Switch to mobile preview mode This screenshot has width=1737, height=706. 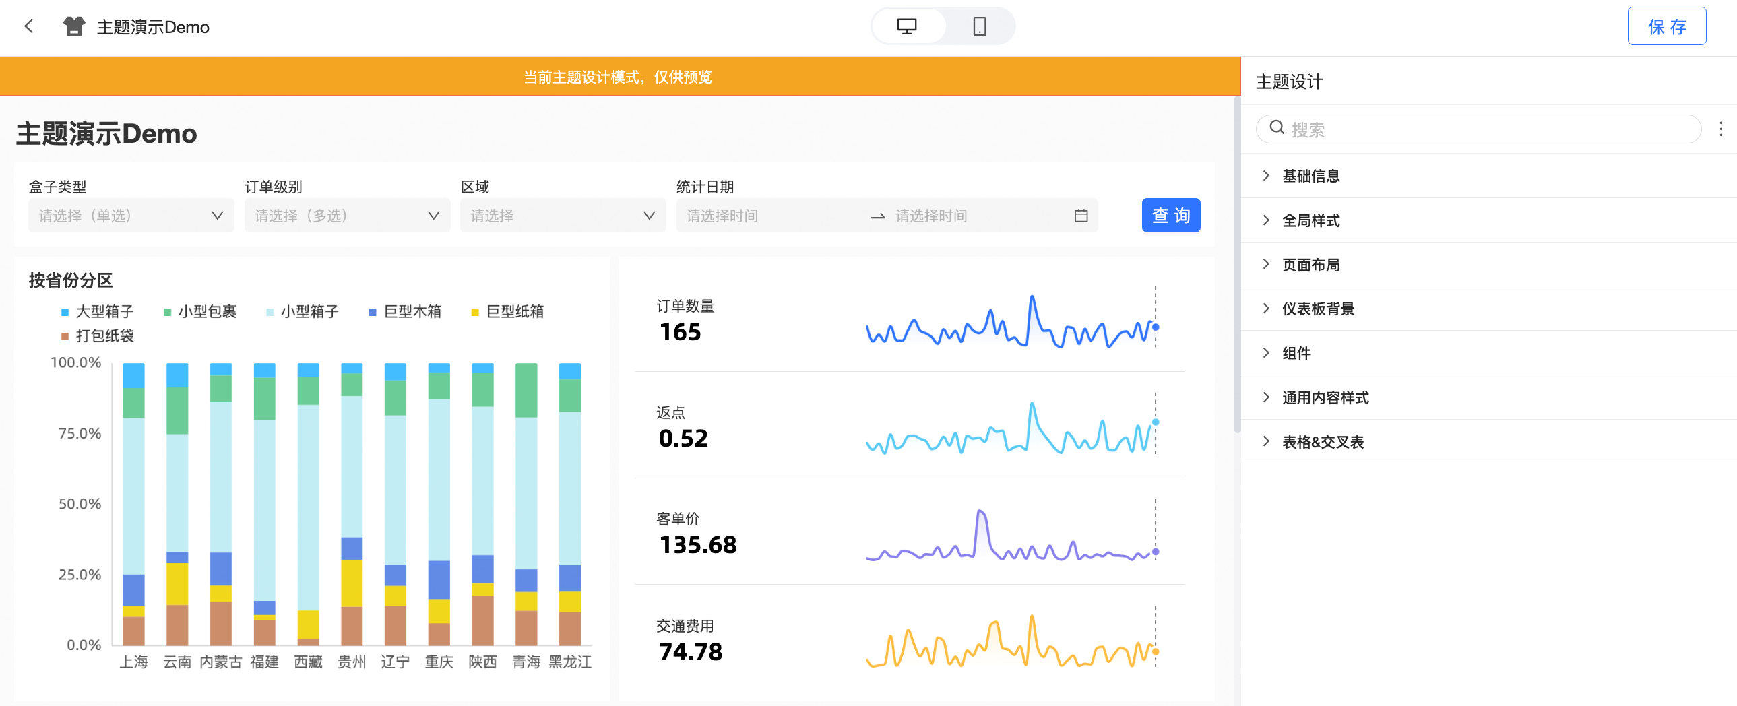tap(979, 26)
